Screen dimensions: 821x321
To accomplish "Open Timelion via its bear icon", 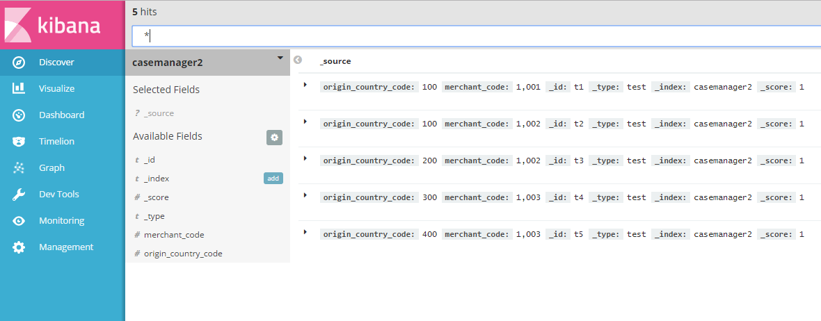I will (19, 141).
